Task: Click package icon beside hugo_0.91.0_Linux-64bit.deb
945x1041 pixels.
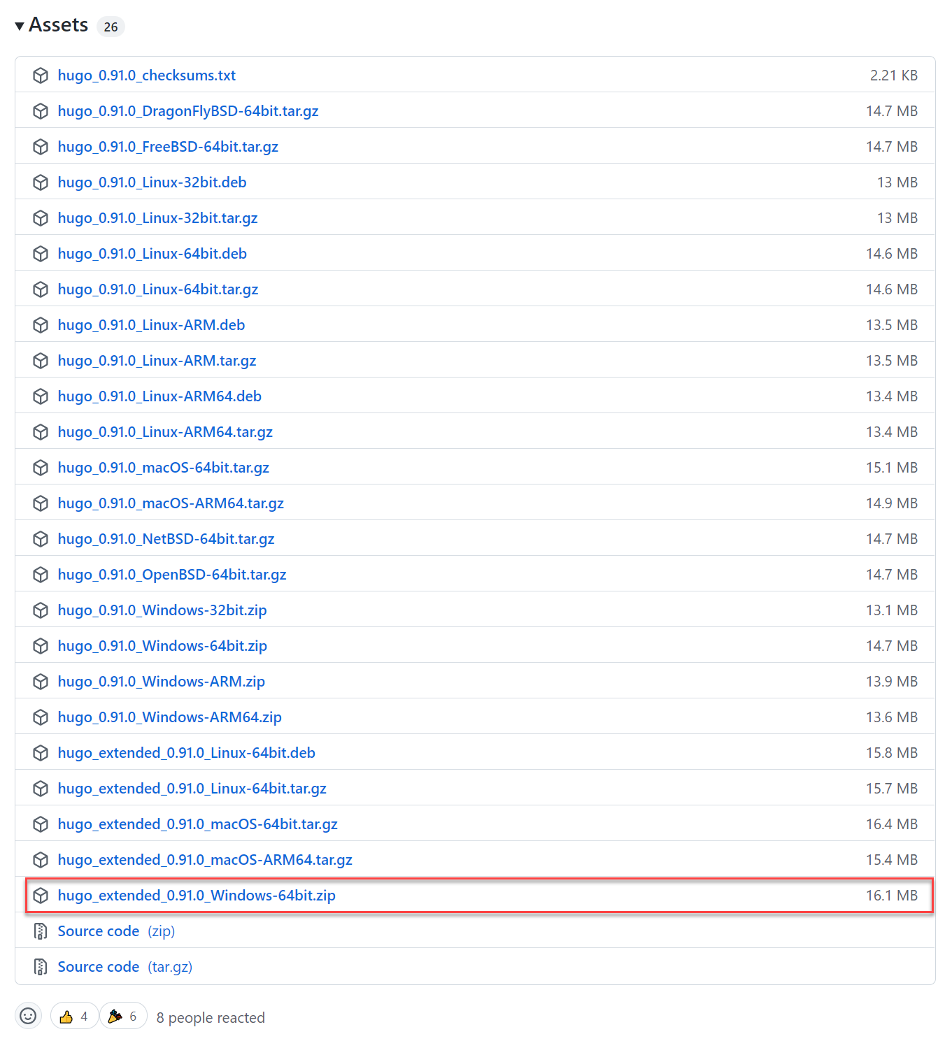Action: coord(41,253)
